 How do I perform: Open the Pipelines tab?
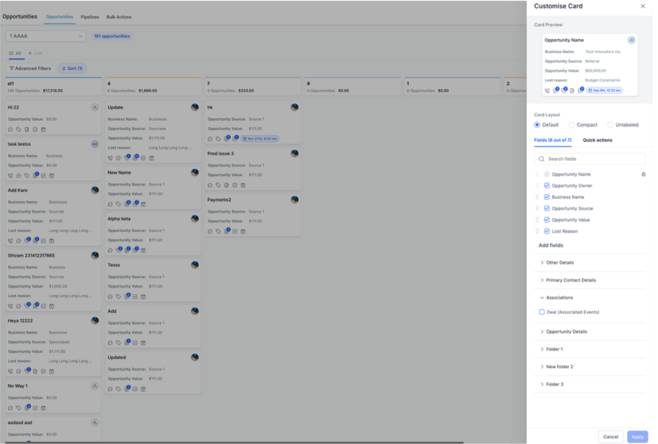tap(90, 17)
